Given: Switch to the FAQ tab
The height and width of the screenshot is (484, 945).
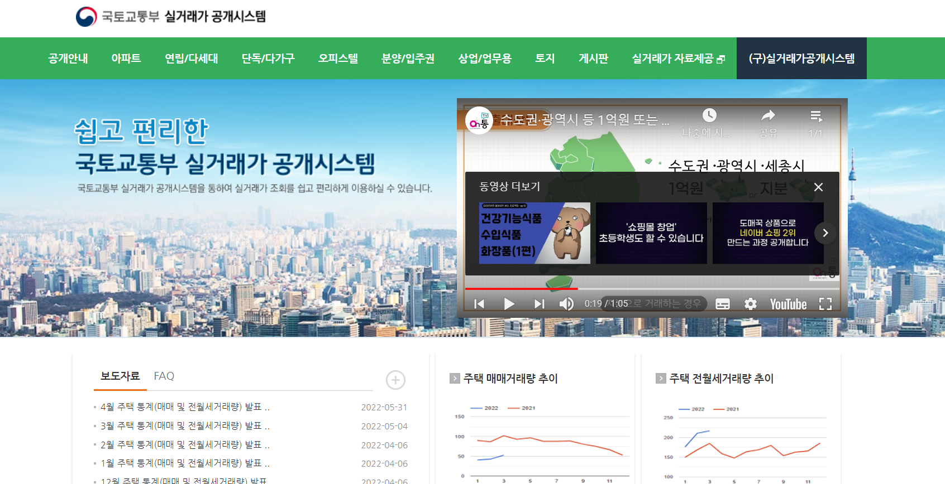Looking at the screenshot, I should point(164,376).
